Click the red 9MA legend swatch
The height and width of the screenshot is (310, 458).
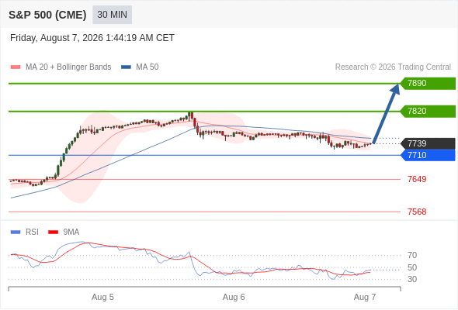[x=53, y=232]
